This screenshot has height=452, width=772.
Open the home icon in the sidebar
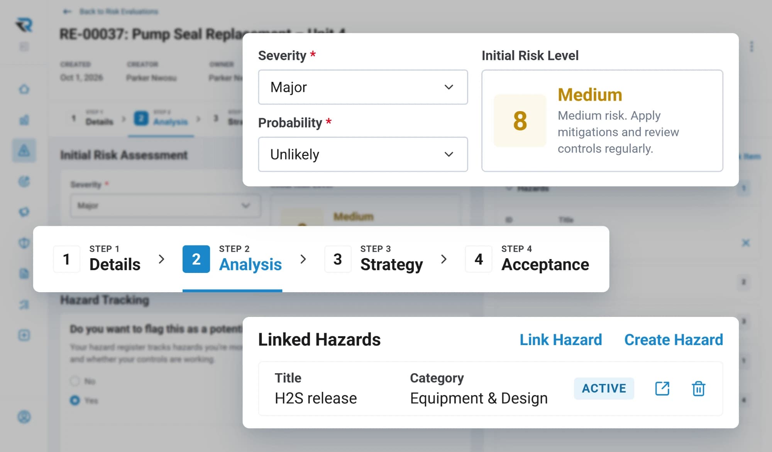tap(24, 89)
